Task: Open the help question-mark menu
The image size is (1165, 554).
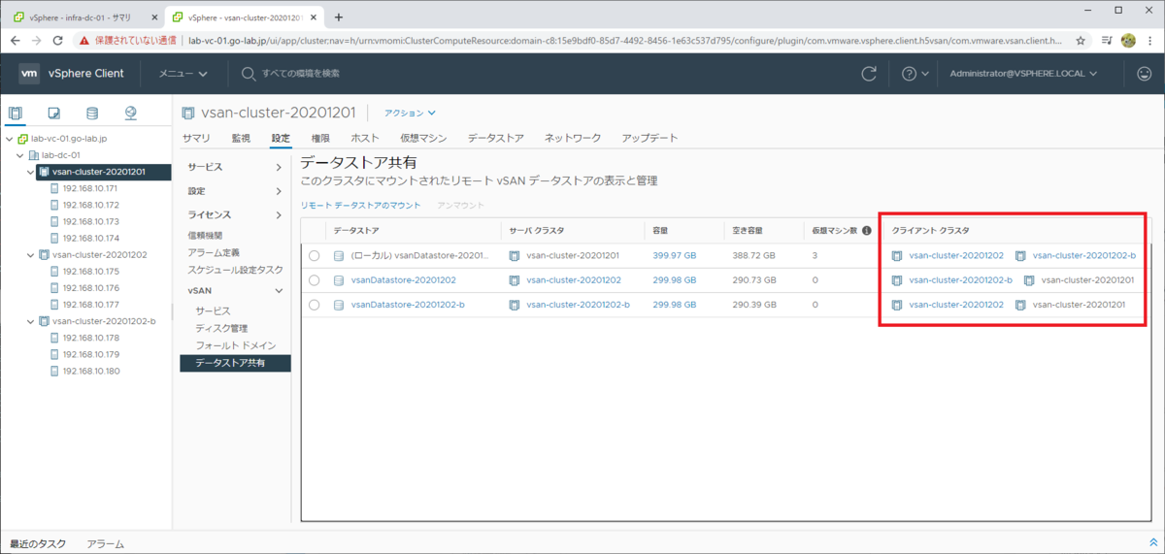Action: (x=915, y=74)
